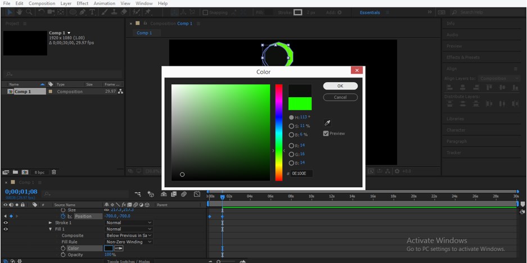Open the Composite Below Previous dropdown
This screenshot has height=263, width=527.
(129, 235)
